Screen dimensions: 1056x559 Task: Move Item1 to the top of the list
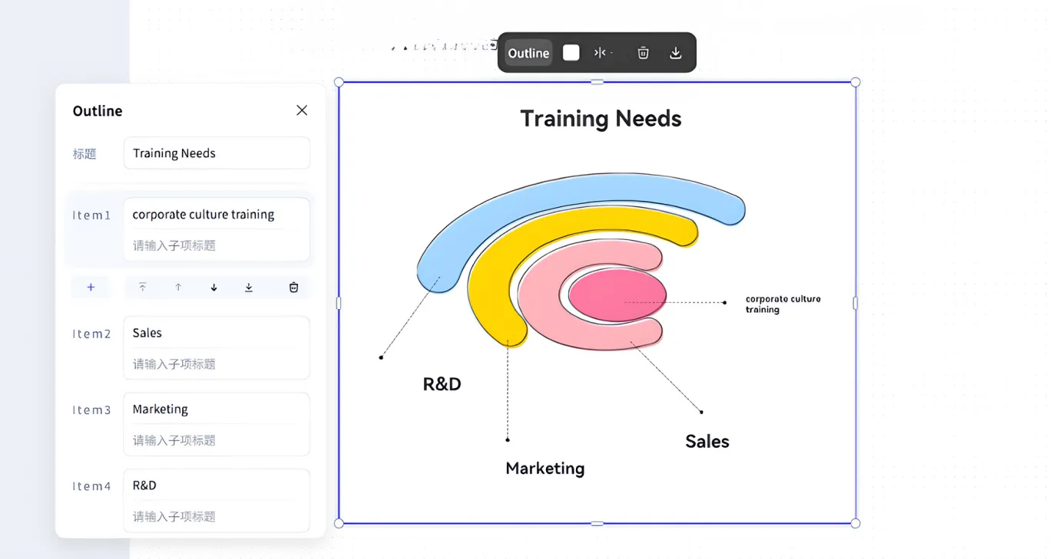click(x=142, y=288)
